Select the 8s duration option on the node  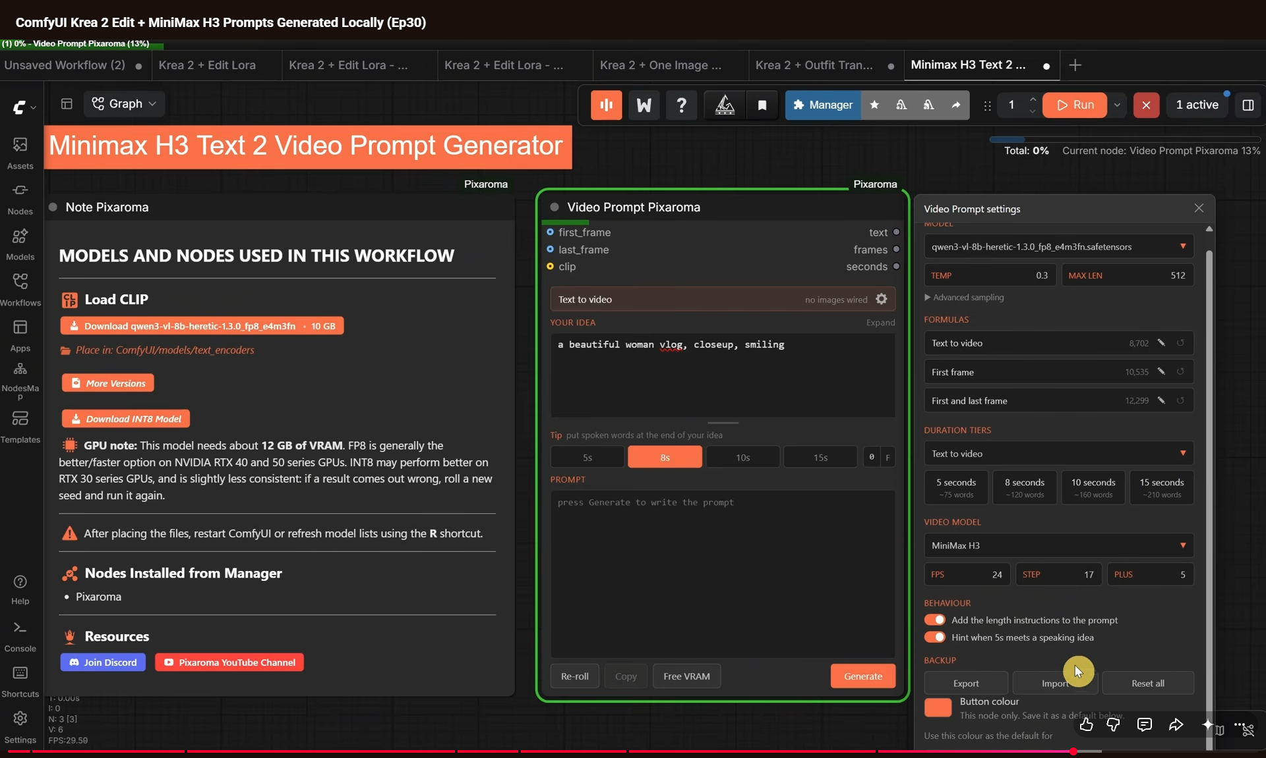point(665,457)
